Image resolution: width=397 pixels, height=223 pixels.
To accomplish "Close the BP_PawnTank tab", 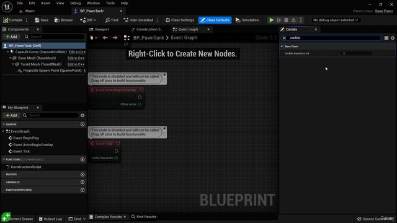I will click(121, 11).
